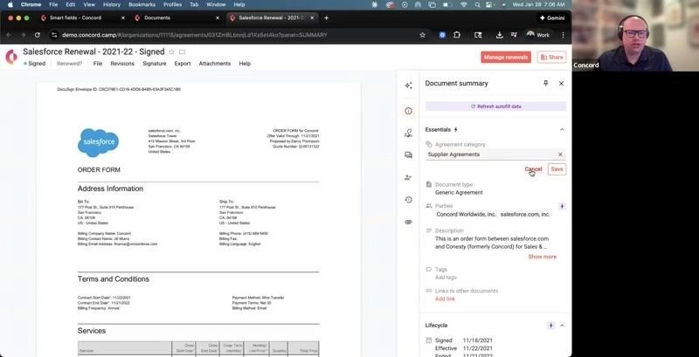
Task: Collapse the Essentials section
Action: (562, 129)
